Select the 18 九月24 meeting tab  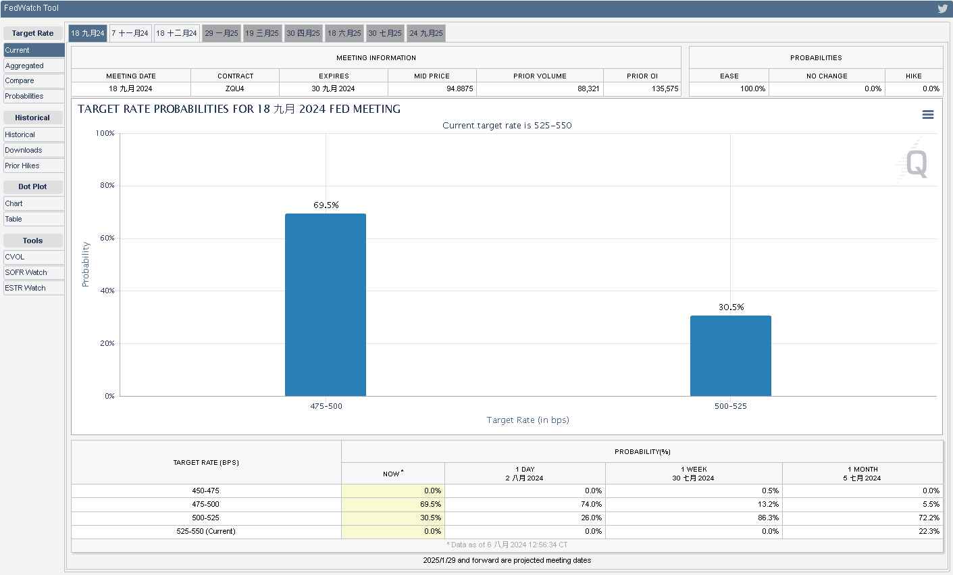[88, 33]
